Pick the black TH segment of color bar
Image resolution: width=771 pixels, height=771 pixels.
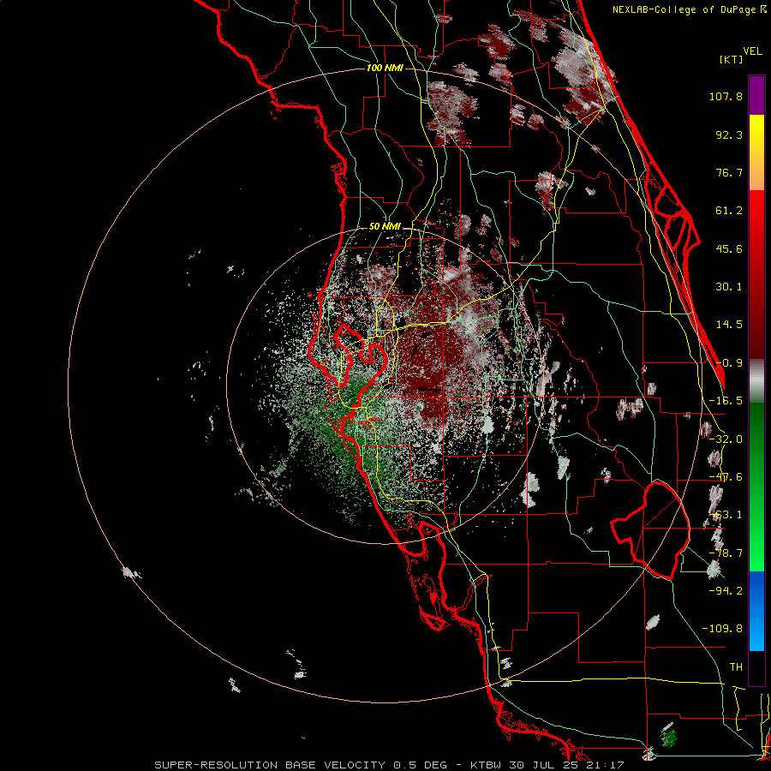756,667
